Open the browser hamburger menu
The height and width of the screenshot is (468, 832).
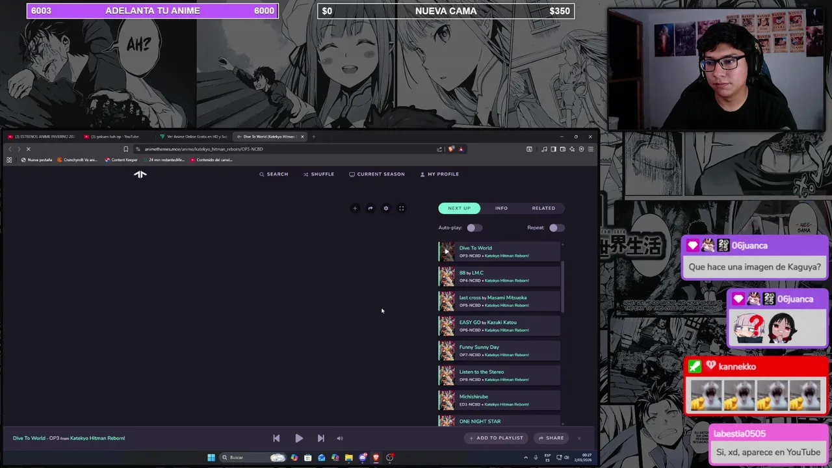(x=590, y=149)
